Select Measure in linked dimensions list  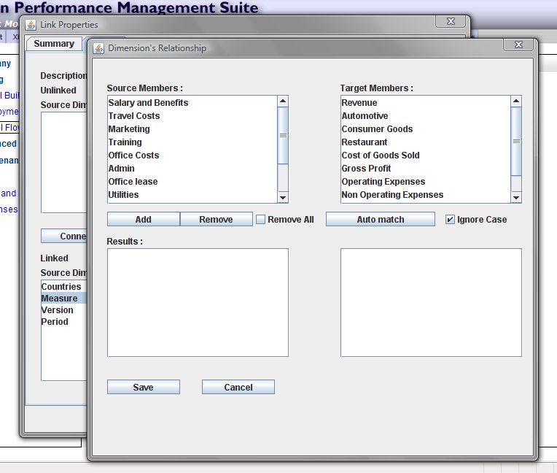tap(59, 299)
